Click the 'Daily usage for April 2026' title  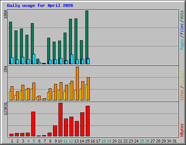point(40,5)
